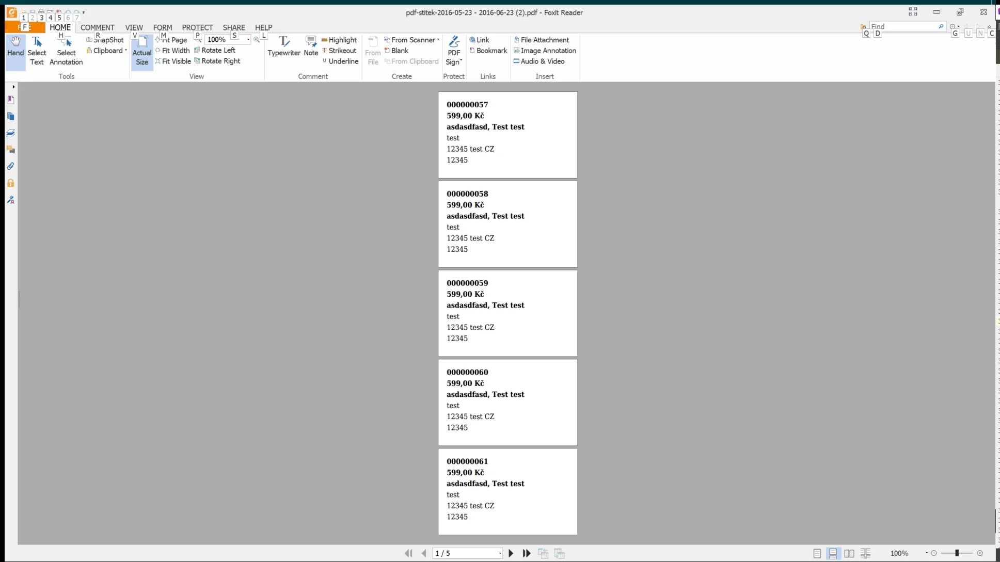Open the COMMENT ribbon tab
Viewport: 1000px width, 562px height.
coord(97,27)
